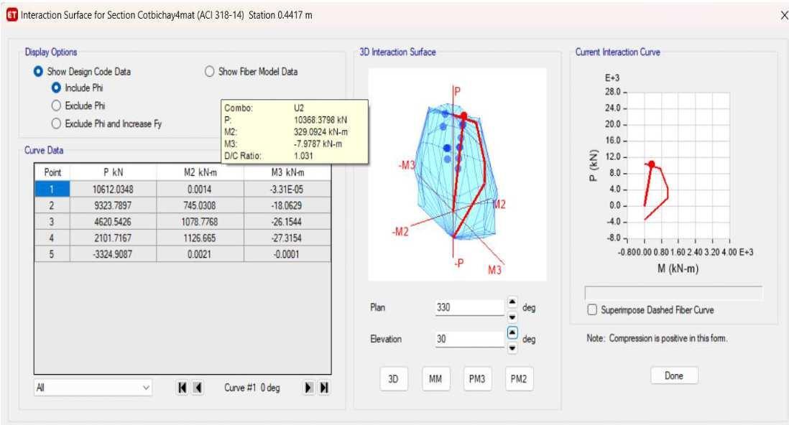Increase Elevation angle with up stepper
The image size is (789, 425).
click(512, 333)
